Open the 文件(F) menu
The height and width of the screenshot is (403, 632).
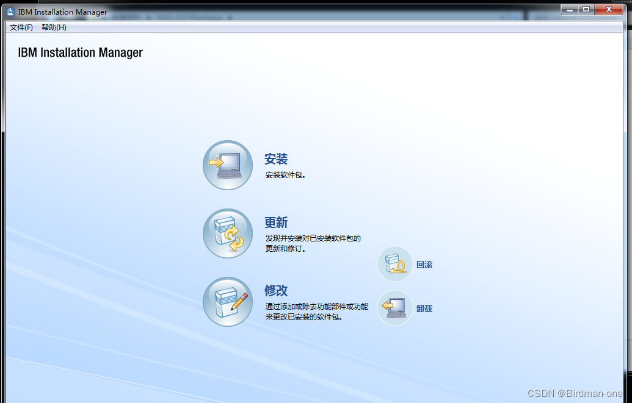(21, 27)
